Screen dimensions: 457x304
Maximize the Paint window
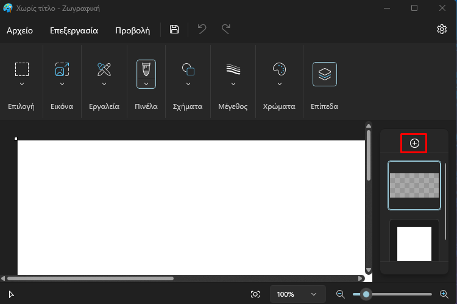coord(414,8)
